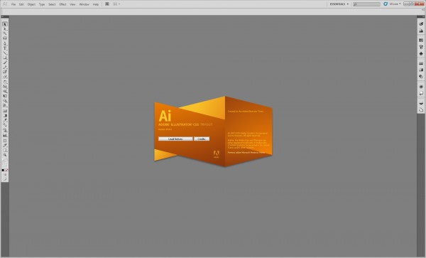Open the Type menu
The image size is (426, 258).
42,4
